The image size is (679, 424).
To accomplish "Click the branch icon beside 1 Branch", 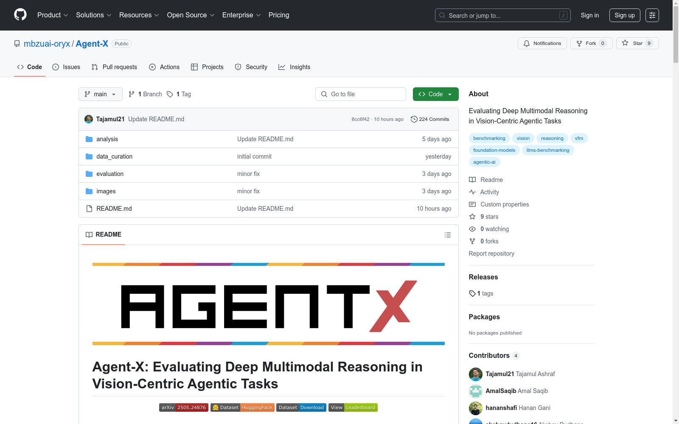I will [132, 94].
